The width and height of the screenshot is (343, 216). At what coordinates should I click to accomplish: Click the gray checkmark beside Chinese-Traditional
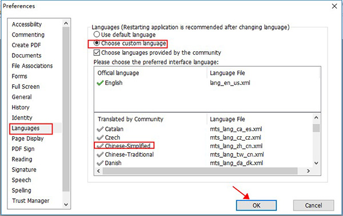point(100,154)
